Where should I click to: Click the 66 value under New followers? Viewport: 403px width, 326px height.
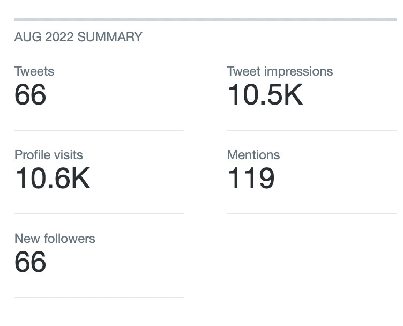click(31, 262)
